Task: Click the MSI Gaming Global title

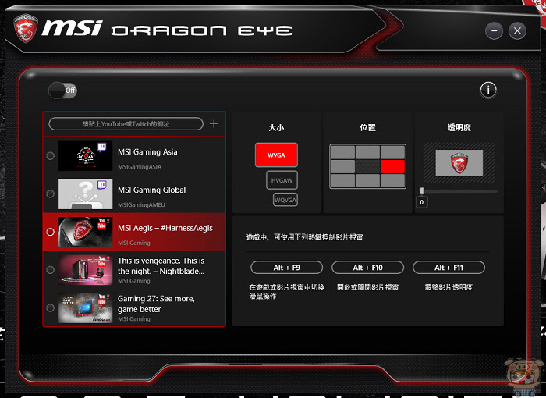Action: pos(152,190)
